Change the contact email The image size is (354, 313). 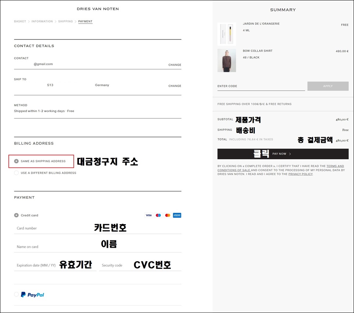pyautogui.click(x=175, y=65)
